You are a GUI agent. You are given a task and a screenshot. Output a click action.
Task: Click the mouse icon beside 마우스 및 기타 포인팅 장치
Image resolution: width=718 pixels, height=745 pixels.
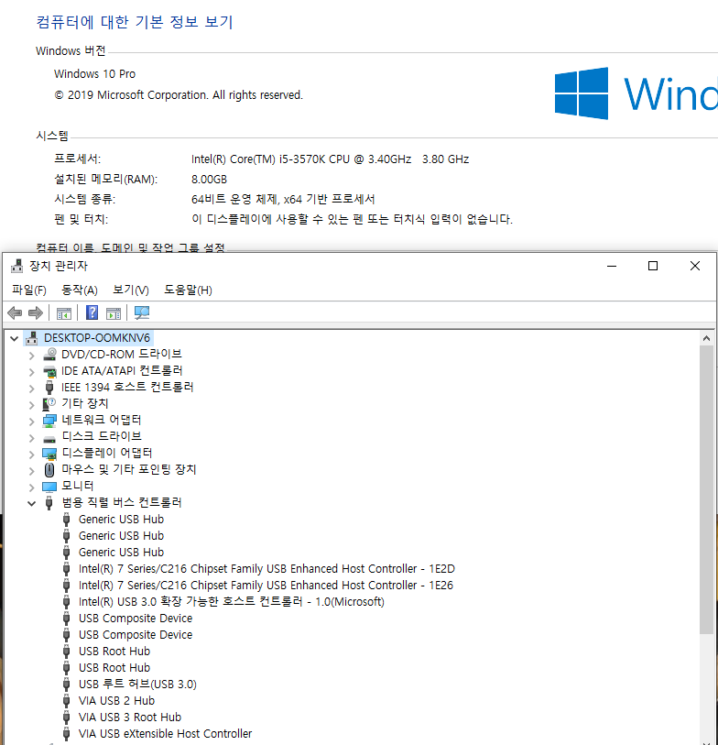(49, 470)
